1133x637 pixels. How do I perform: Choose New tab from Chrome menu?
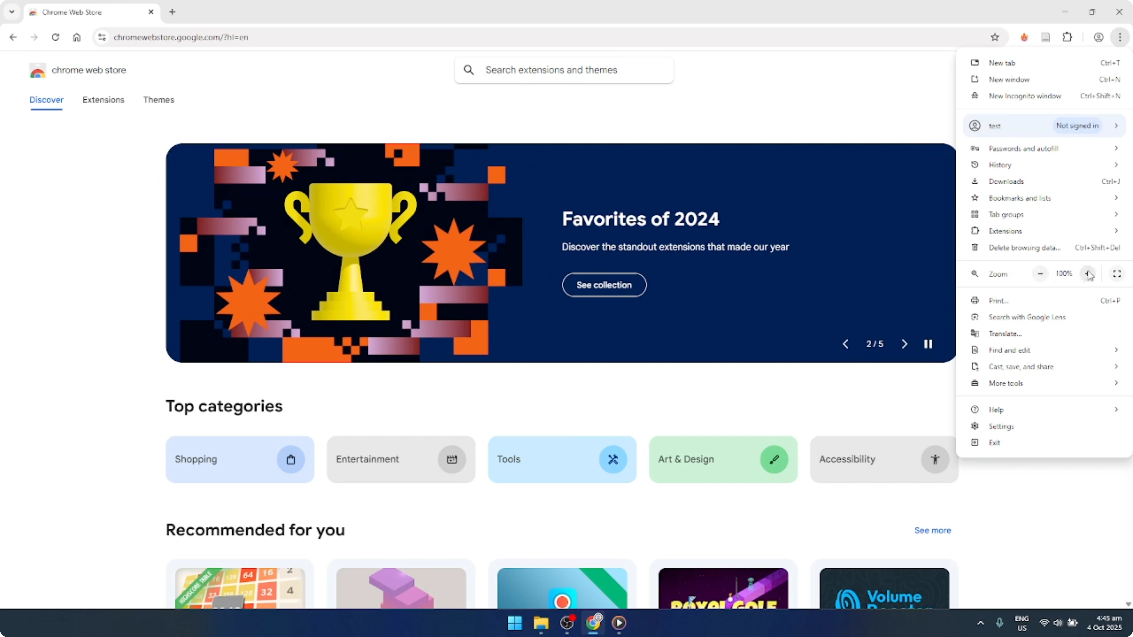(1045, 63)
